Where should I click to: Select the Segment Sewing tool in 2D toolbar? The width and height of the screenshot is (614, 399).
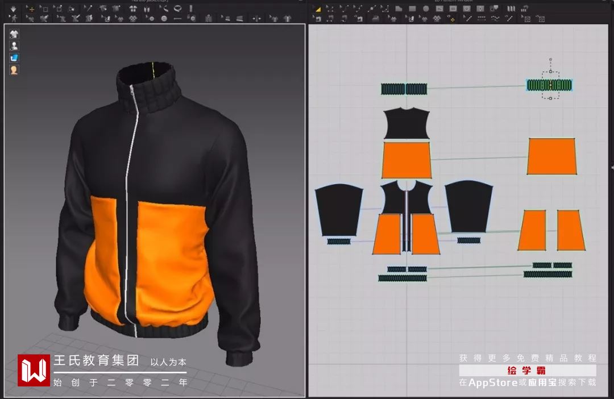(330, 18)
